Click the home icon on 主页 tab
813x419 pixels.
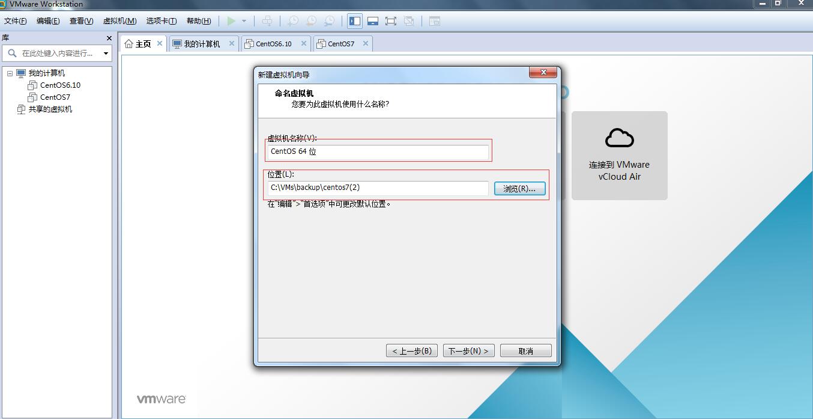(x=128, y=44)
